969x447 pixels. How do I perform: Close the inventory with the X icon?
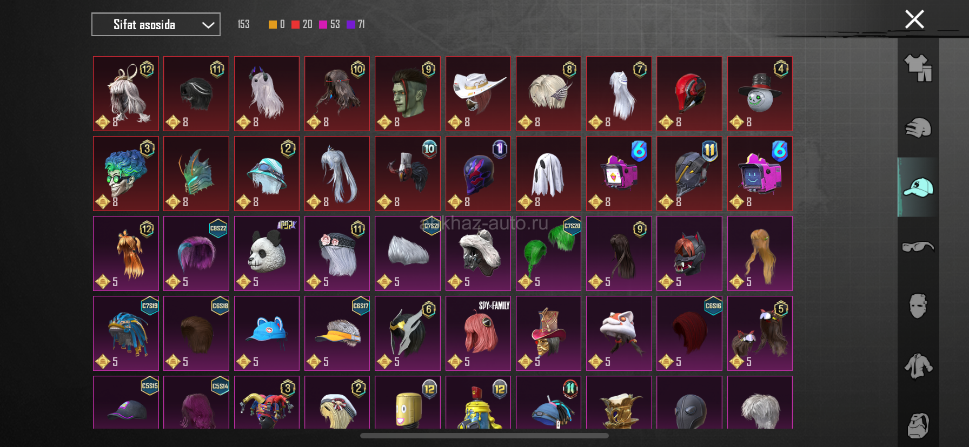click(x=914, y=19)
